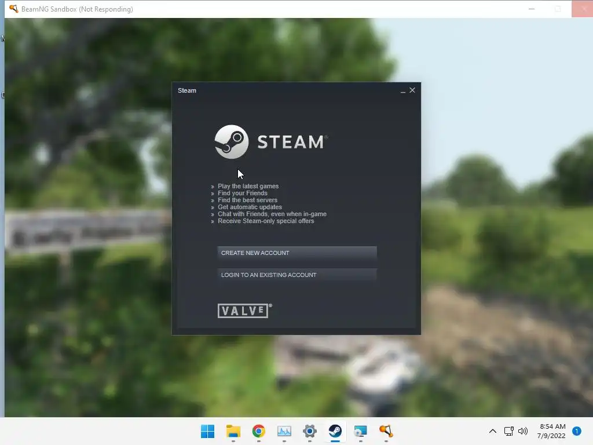Click 'Get automatic updates' text
The height and width of the screenshot is (445, 593).
click(250, 207)
